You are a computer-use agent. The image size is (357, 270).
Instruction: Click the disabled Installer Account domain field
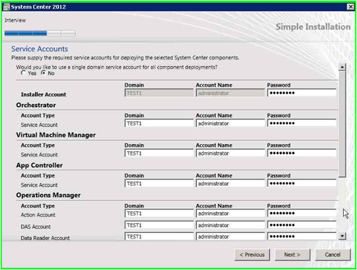click(159, 93)
